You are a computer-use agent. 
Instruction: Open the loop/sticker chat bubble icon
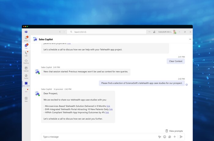(170, 137)
